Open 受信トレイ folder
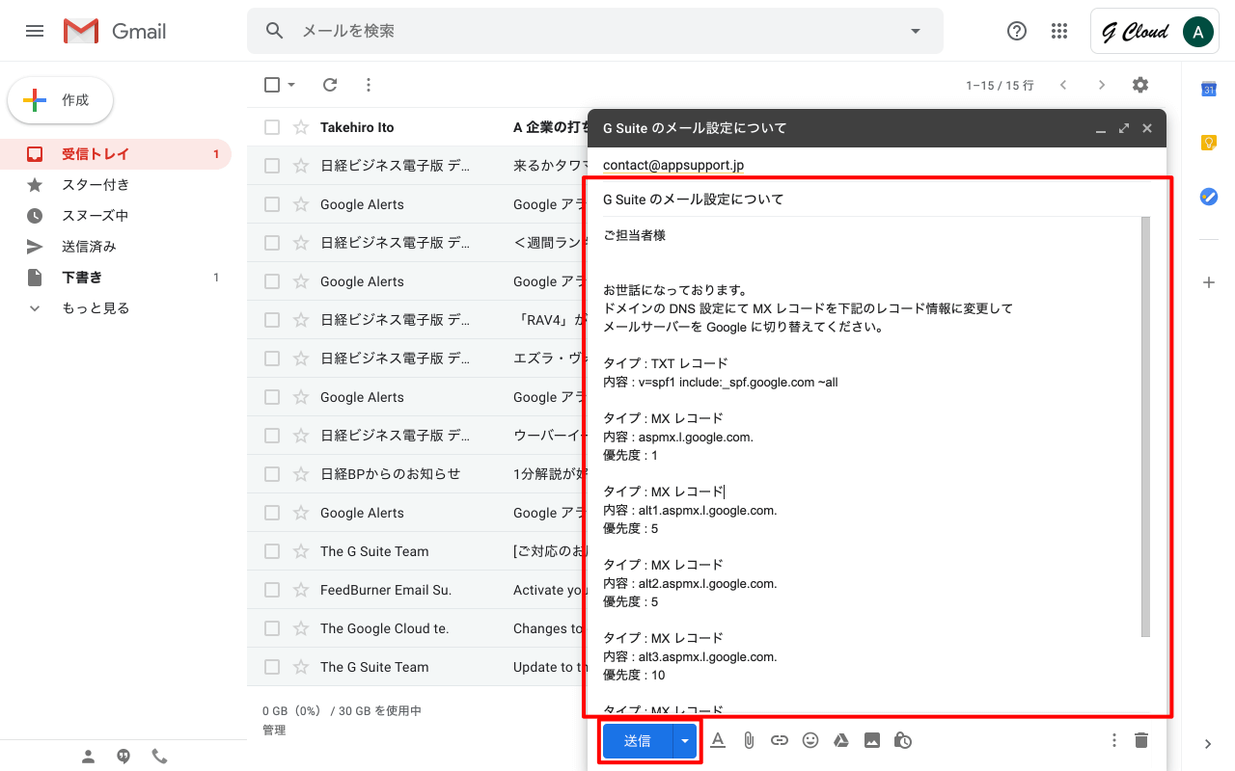This screenshot has height=771, width=1235. click(116, 154)
